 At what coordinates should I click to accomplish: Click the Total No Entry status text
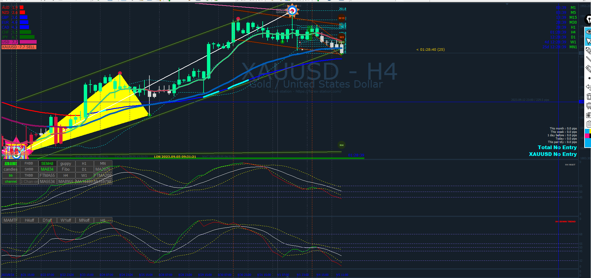point(557,148)
